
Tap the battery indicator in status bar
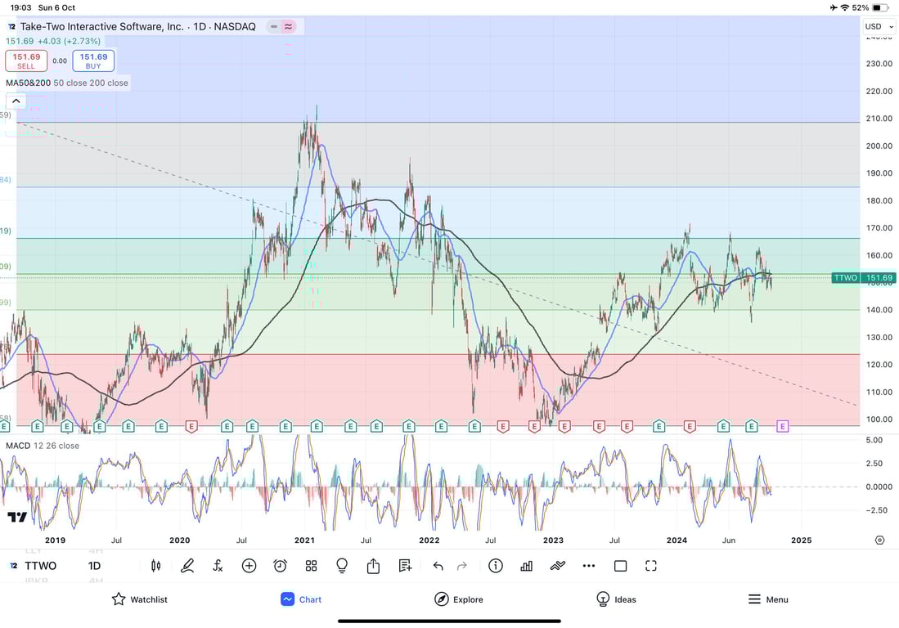(881, 7)
